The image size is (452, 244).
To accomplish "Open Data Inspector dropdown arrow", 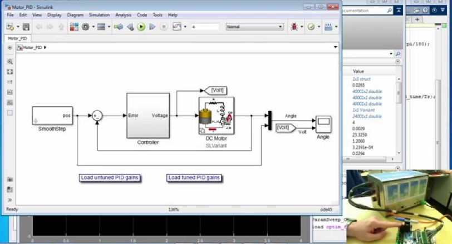I will [185, 27].
